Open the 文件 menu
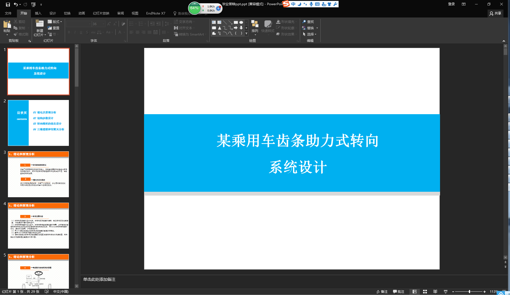This screenshot has width=510, height=295. pos(8,13)
